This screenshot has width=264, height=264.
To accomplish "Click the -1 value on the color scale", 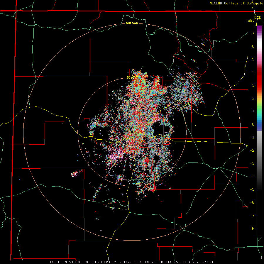I will click(x=252, y=137).
